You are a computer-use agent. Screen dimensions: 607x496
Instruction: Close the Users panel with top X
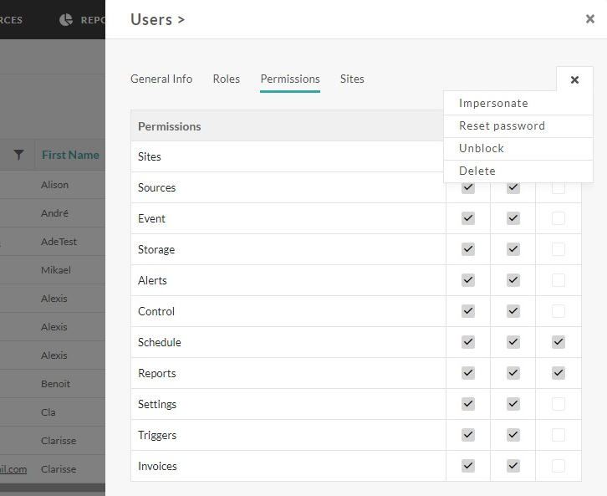click(589, 19)
